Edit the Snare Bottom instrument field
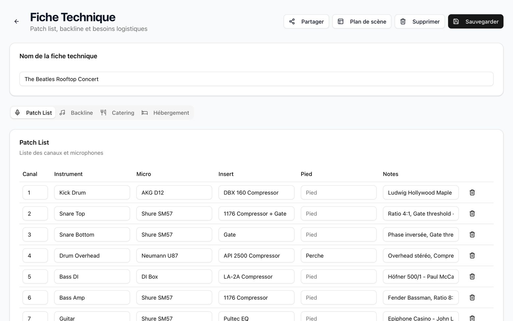Viewport: 513px width, 321px height. (x=92, y=235)
